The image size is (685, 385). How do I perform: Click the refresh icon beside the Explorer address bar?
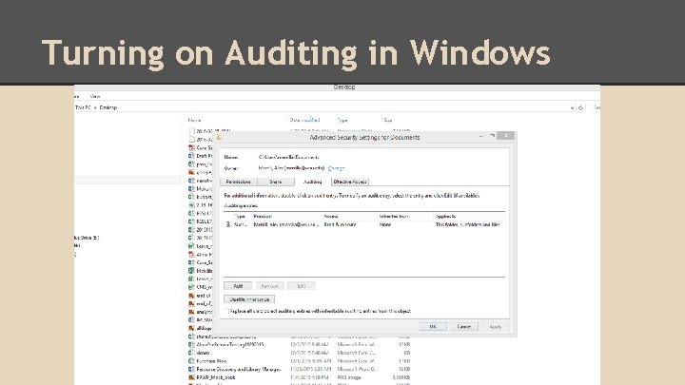click(580, 107)
